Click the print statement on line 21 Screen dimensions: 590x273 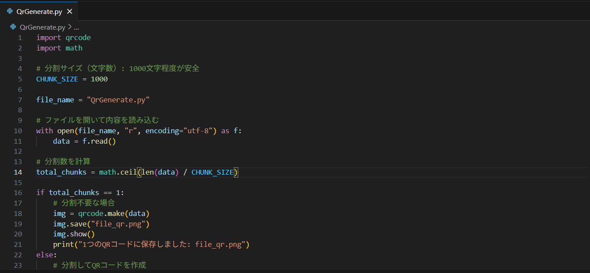[x=151, y=245]
